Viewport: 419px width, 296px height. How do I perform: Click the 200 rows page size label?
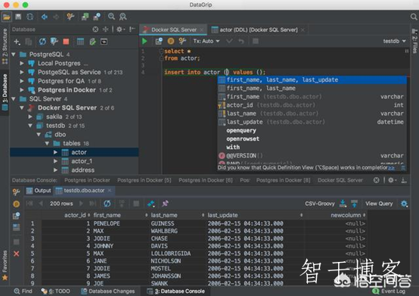61,204
